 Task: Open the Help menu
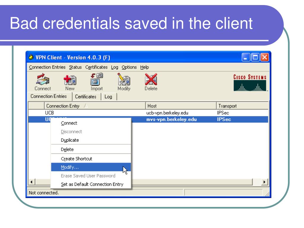[x=145, y=67]
